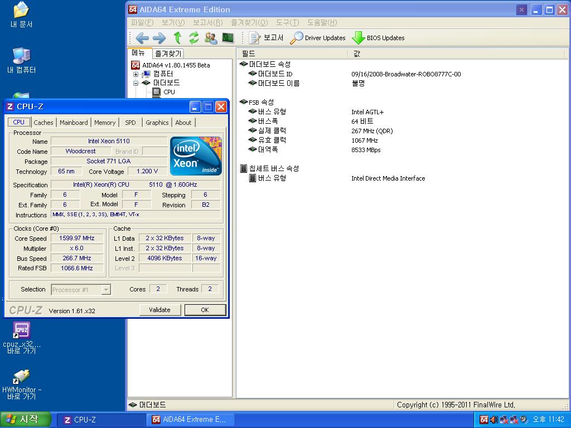
Task: Click the 값 column header
Action: coord(456,54)
